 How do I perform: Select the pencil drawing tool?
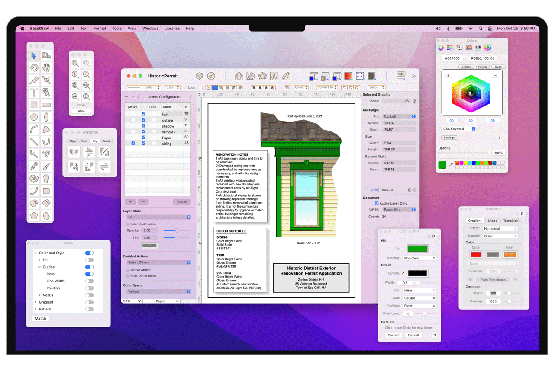(34, 166)
